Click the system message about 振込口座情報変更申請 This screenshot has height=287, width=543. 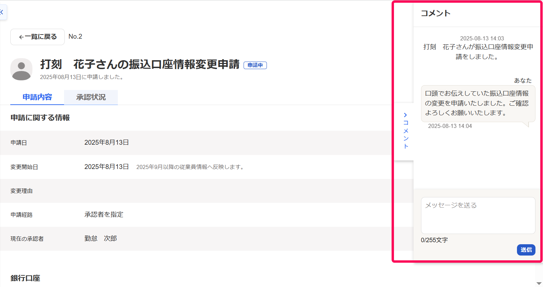pyautogui.click(x=478, y=52)
